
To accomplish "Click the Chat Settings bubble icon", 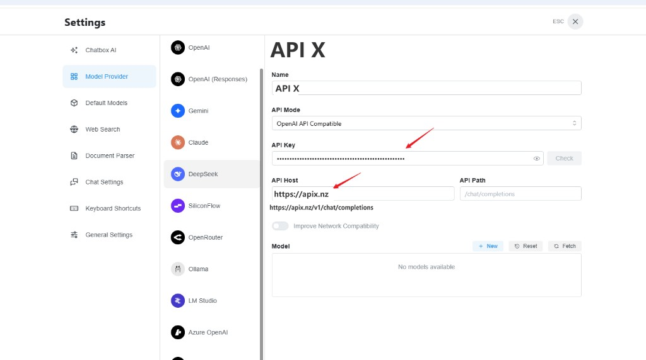I will (74, 182).
